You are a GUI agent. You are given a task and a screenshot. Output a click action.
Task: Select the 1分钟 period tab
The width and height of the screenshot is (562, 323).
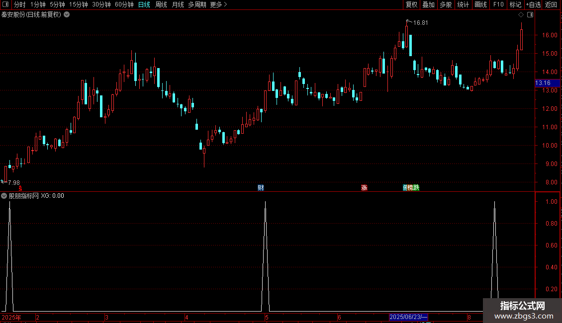(38, 4)
